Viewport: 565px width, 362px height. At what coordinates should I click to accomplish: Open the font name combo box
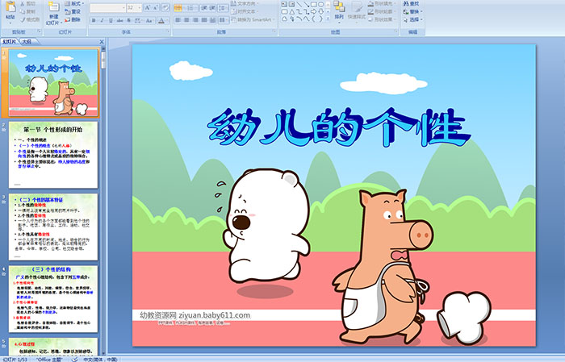tap(107, 8)
